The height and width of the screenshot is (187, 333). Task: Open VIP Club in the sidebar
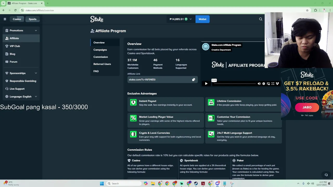(x=21, y=46)
